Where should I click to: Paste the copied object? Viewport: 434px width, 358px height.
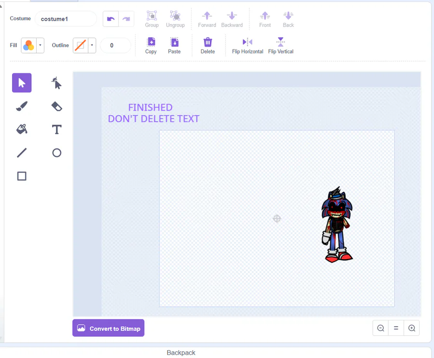click(x=175, y=46)
